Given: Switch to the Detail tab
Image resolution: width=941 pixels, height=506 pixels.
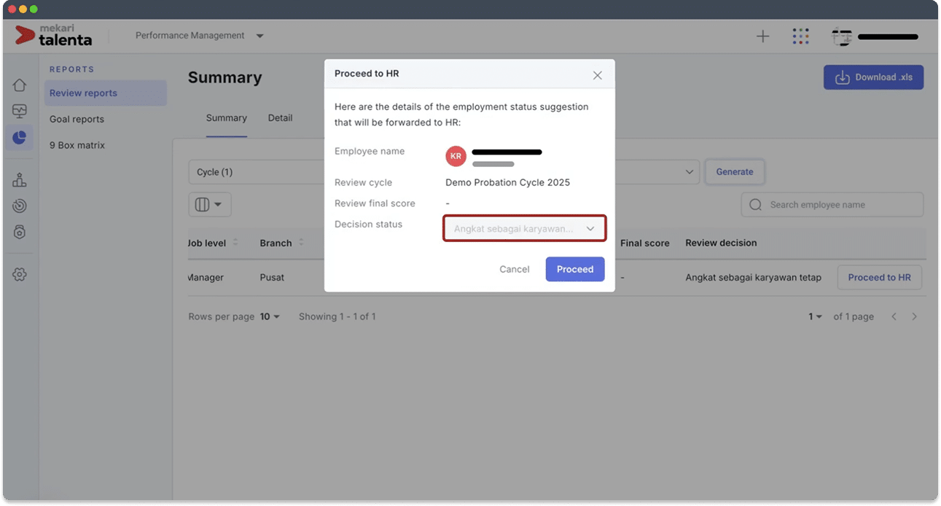Looking at the screenshot, I should tap(280, 118).
